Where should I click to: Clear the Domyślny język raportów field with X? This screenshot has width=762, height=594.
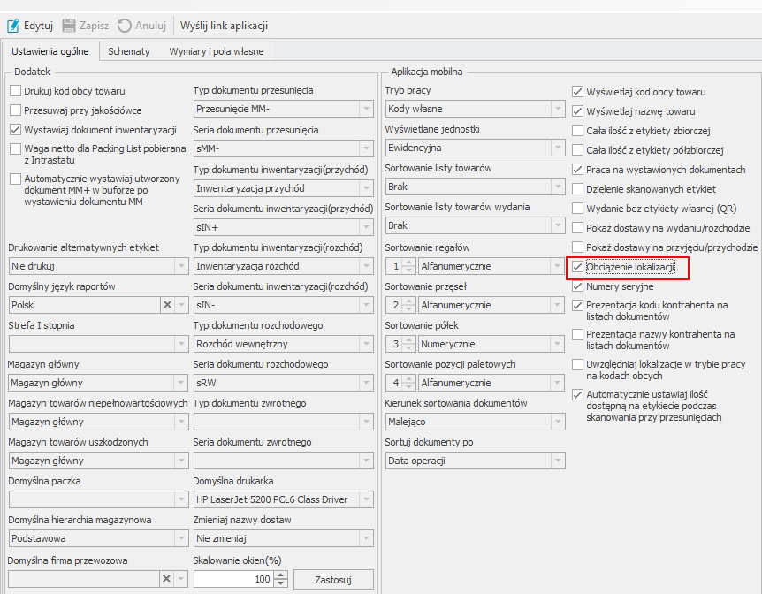[166, 305]
